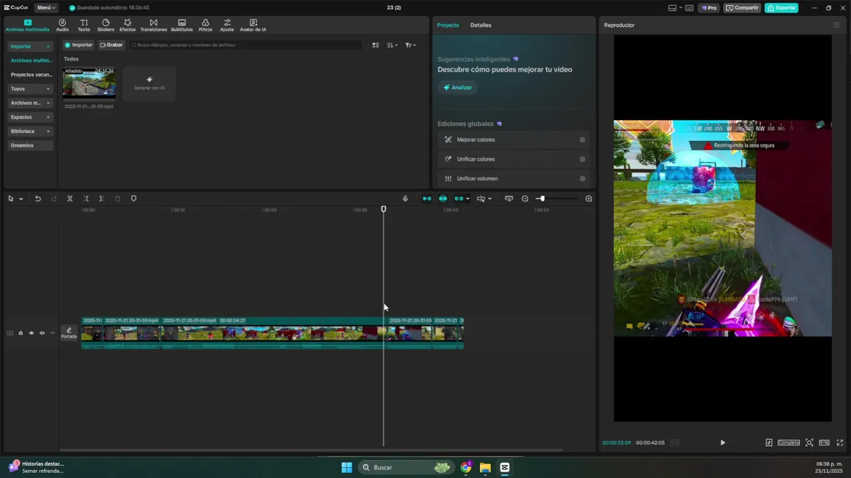Start voice recording with the microphone icon

coord(405,199)
